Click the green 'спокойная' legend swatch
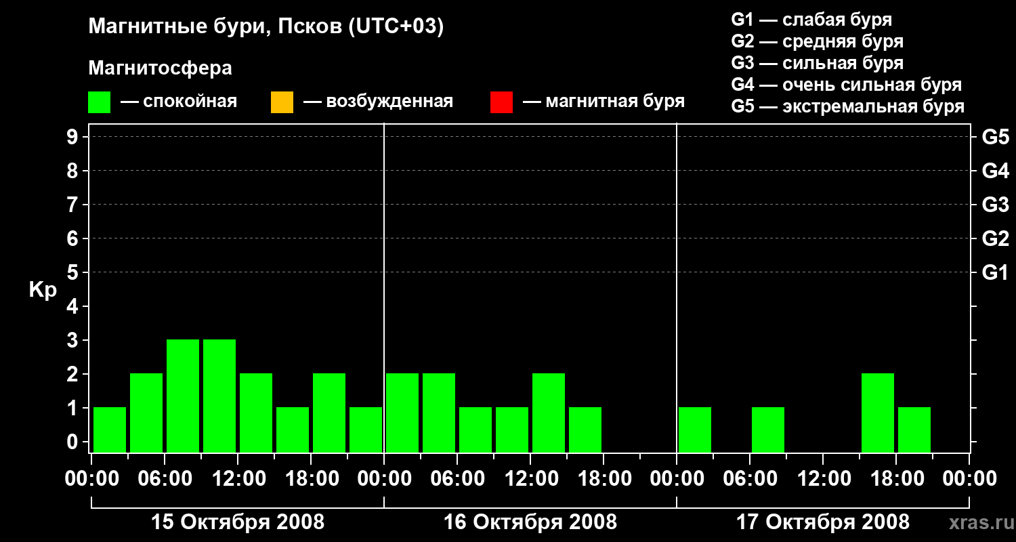 [99, 102]
